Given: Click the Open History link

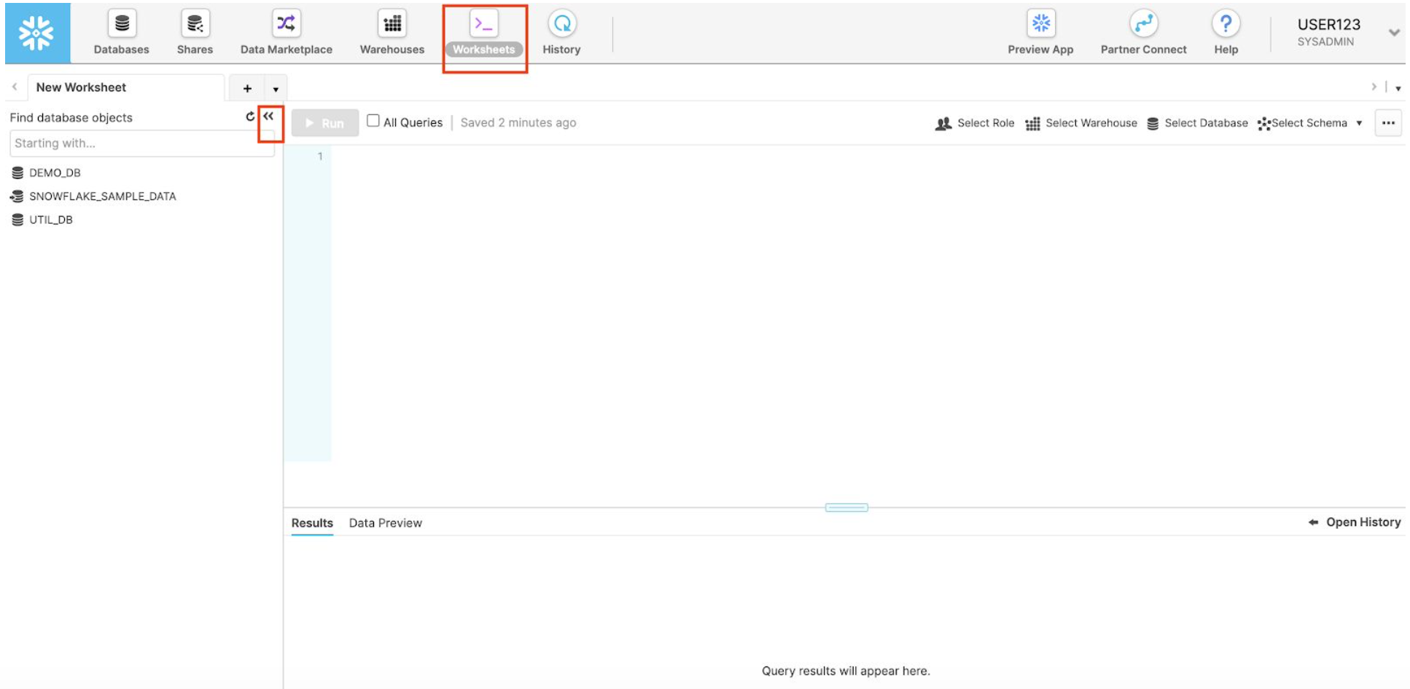Looking at the screenshot, I should (1355, 522).
